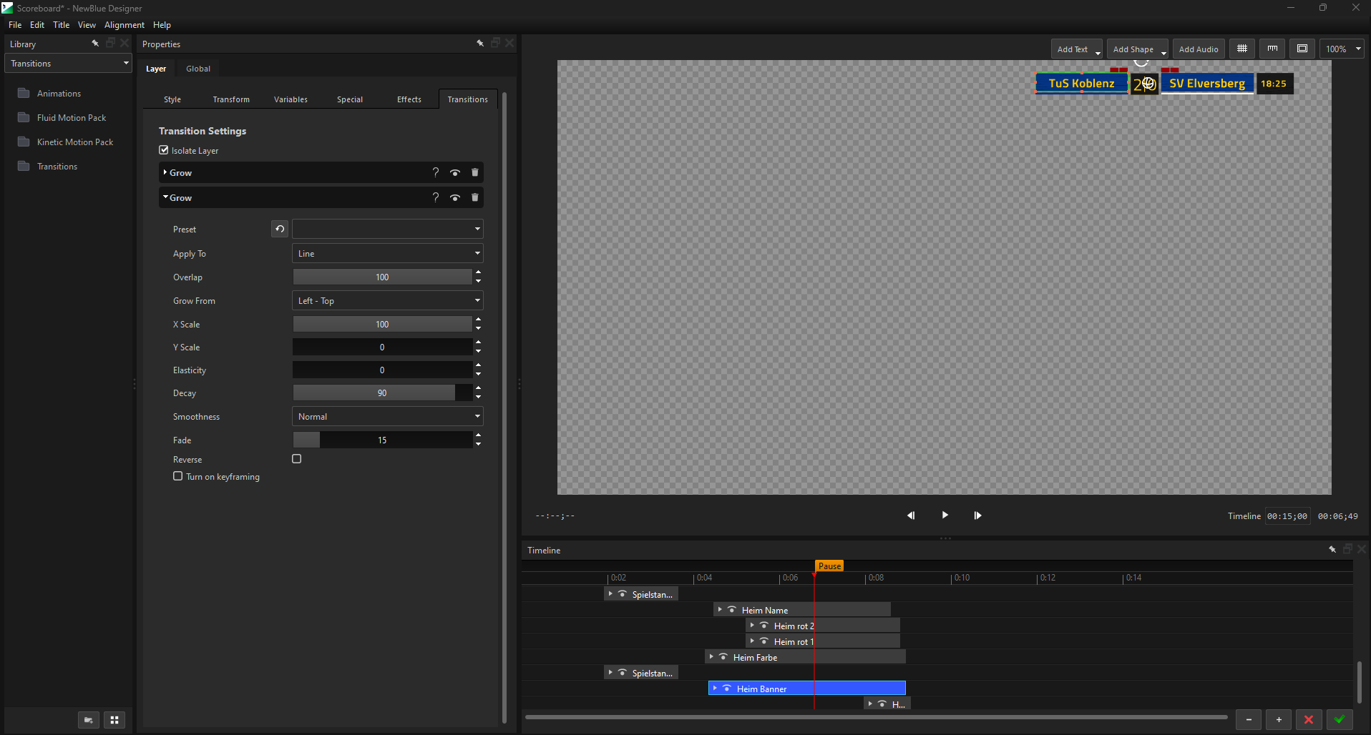1371x735 pixels.
Task: Toggle the safe-area frame icon
Action: [x=1302, y=49]
